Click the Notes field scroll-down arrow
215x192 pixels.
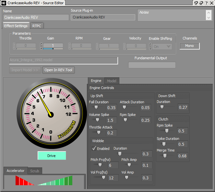click(x=209, y=18)
